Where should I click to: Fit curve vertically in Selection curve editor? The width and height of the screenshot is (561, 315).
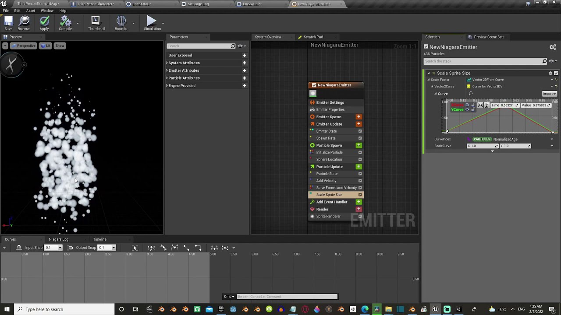pos(486,105)
